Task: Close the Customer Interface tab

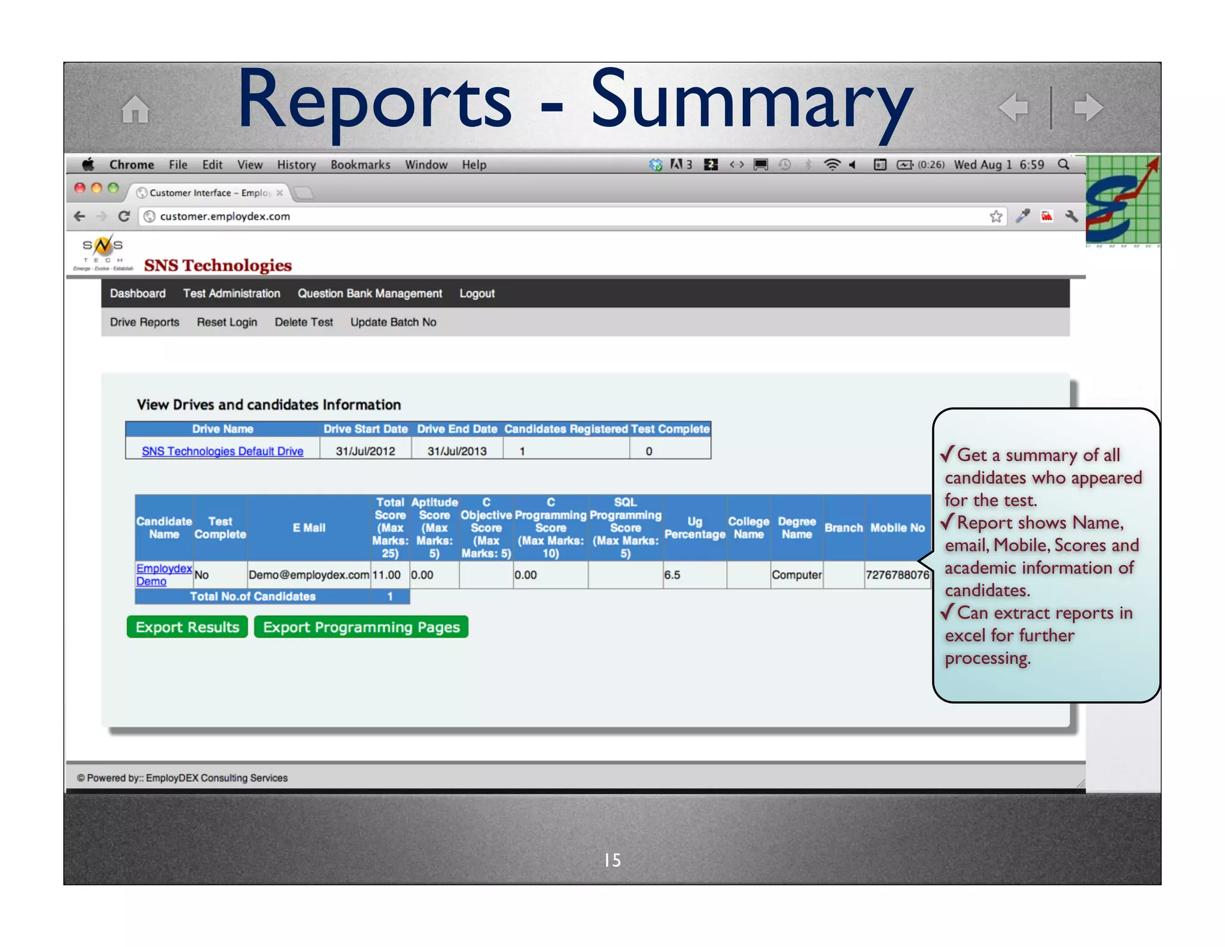Action: [x=279, y=193]
